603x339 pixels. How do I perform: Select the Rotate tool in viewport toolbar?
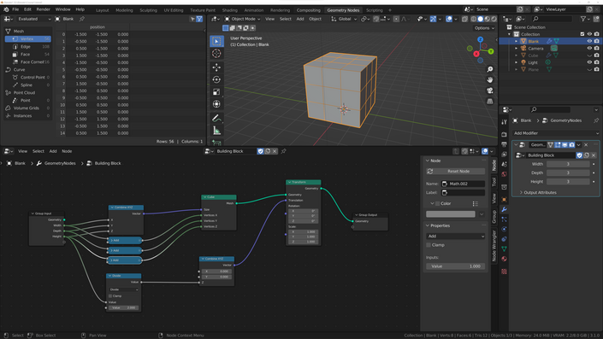[x=216, y=79]
